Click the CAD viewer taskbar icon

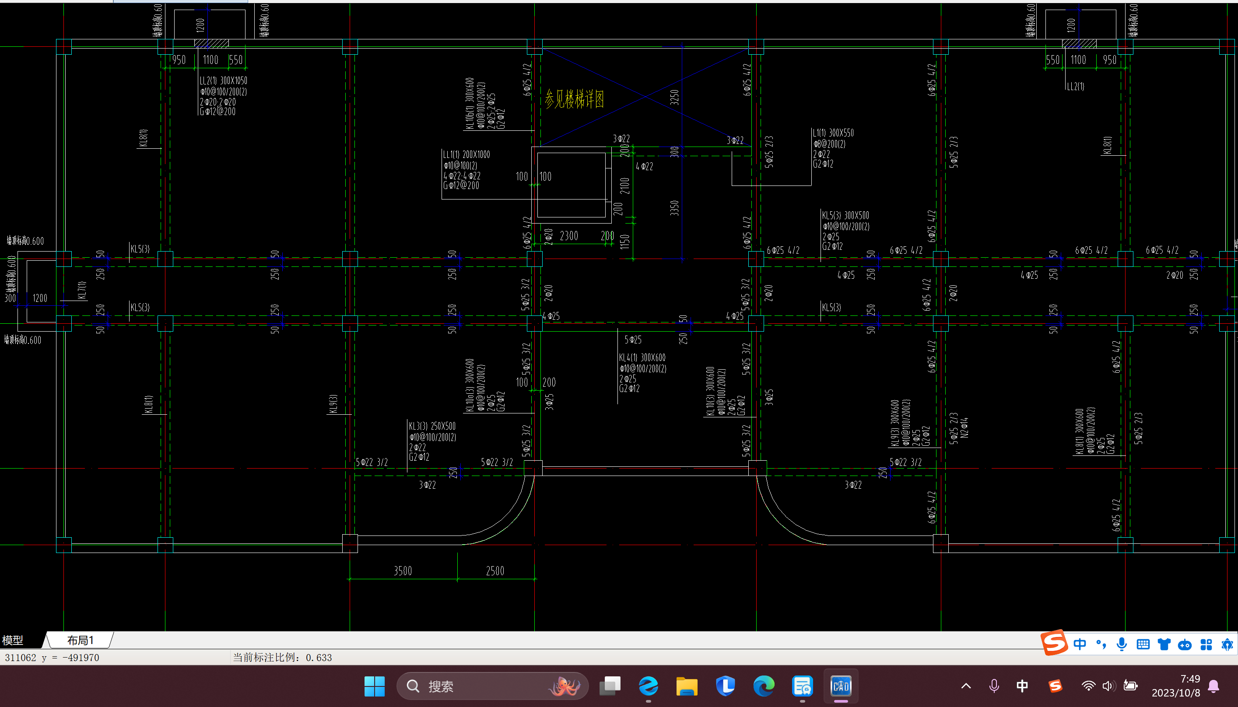pyautogui.click(x=841, y=686)
